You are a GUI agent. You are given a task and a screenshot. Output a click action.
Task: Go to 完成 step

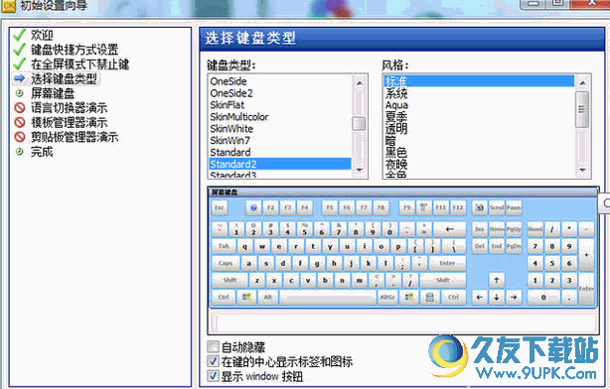click(x=42, y=152)
